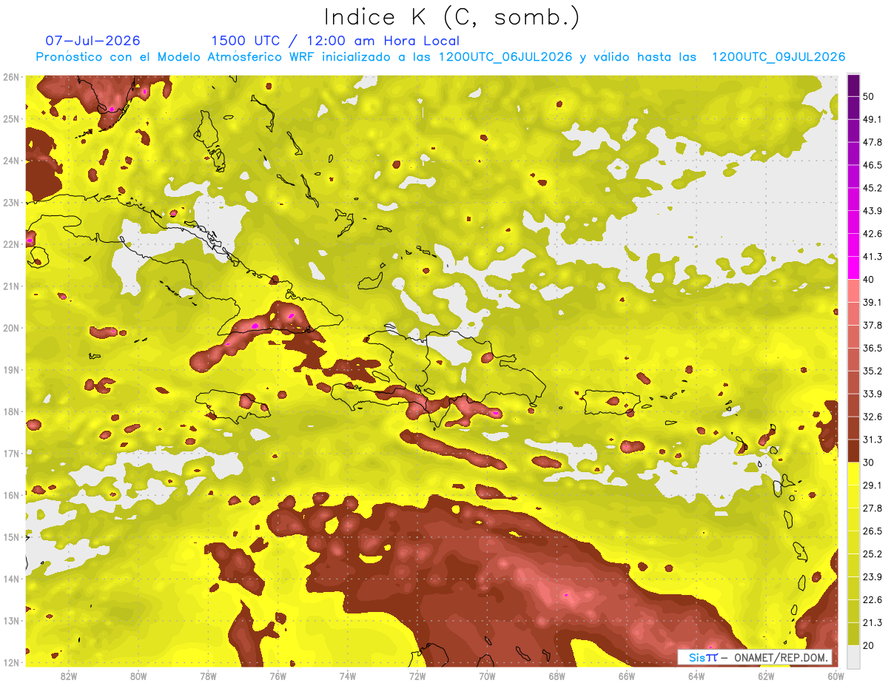Click the 15N latitude label
This screenshot has width=888, height=686.
pyautogui.click(x=11, y=537)
